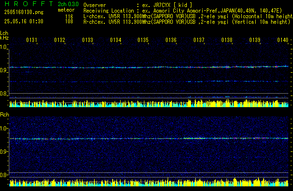Image resolution: width=293 pixels, height=191 pixels.
Task: Select the 0140 time marker
Action: pos(283,40)
